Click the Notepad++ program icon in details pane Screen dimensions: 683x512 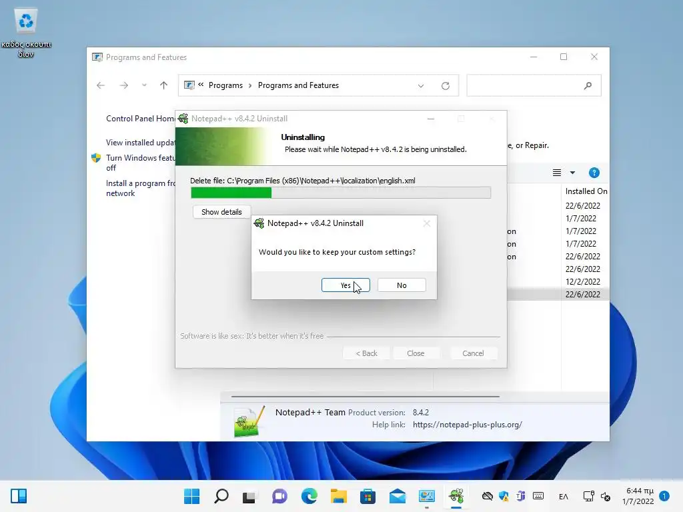249,421
